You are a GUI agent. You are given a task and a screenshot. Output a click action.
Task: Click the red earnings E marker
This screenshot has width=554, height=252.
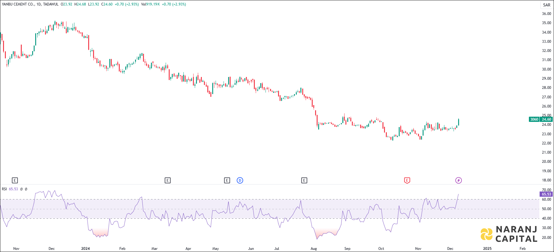tap(407, 181)
